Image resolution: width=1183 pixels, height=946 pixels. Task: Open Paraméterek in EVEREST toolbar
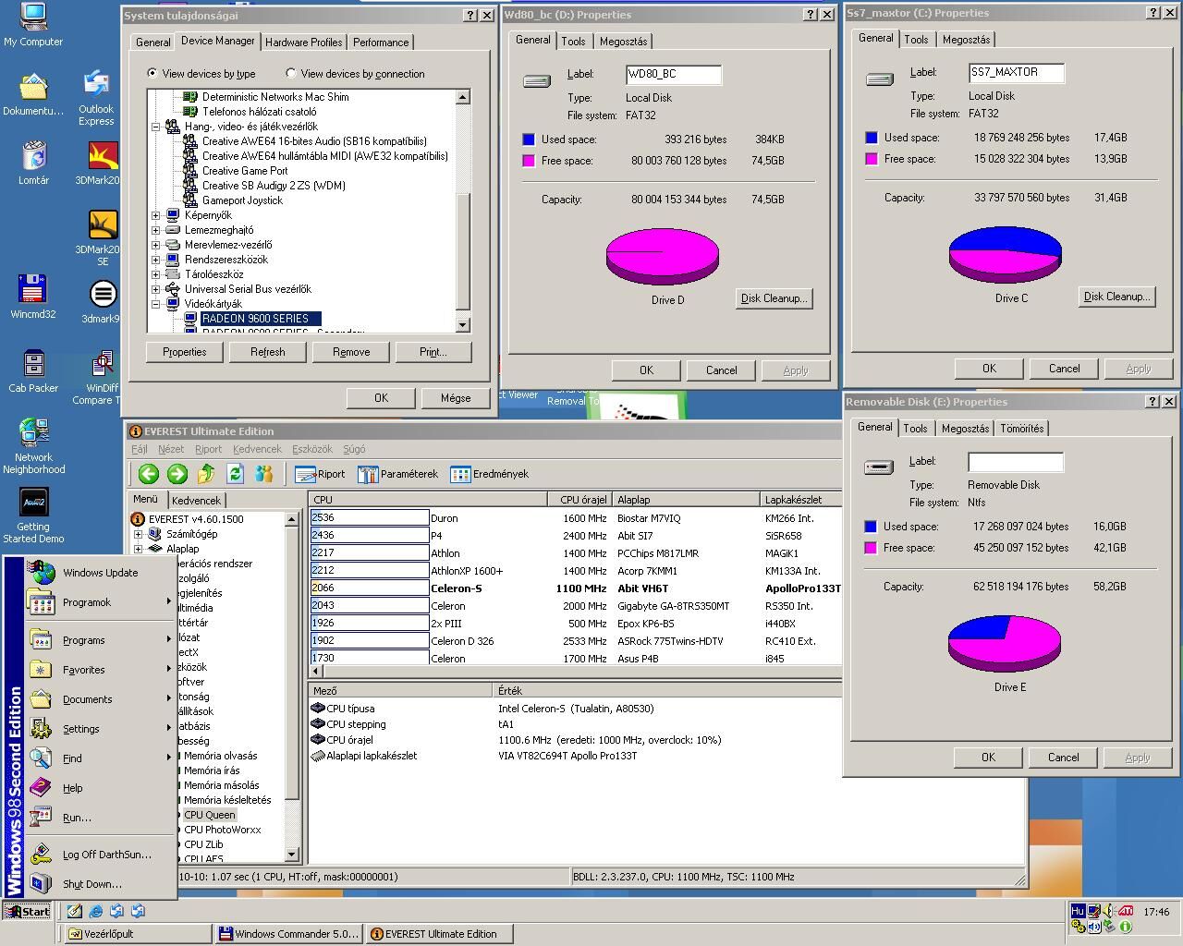coord(397,474)
